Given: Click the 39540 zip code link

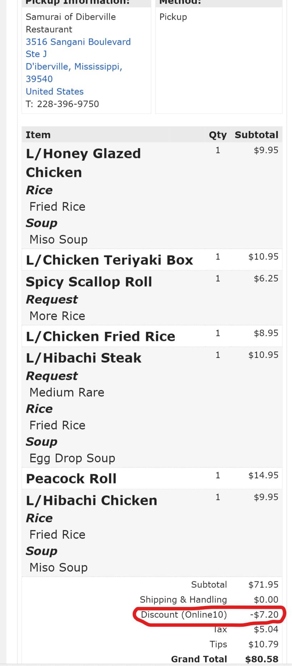Looking at the screenshot, I should 39,79.
